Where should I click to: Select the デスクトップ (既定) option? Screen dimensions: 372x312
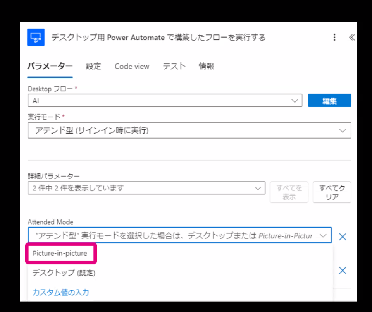pyautogui.click(x=64, y=273)
